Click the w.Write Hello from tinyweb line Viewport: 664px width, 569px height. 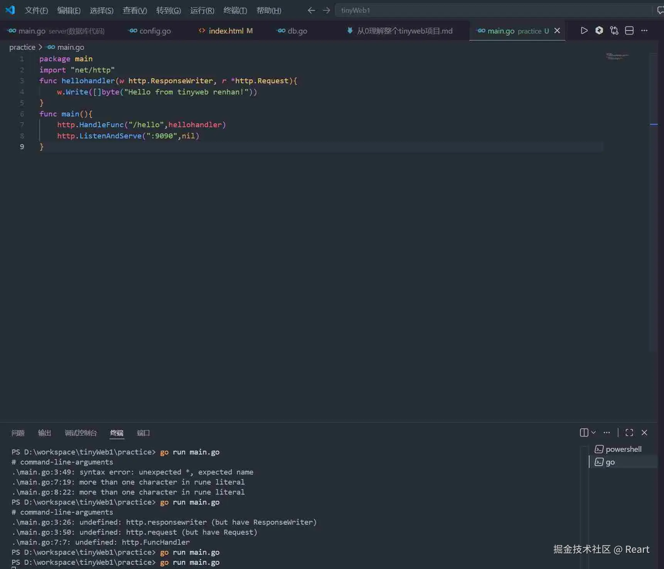[157, 92]
